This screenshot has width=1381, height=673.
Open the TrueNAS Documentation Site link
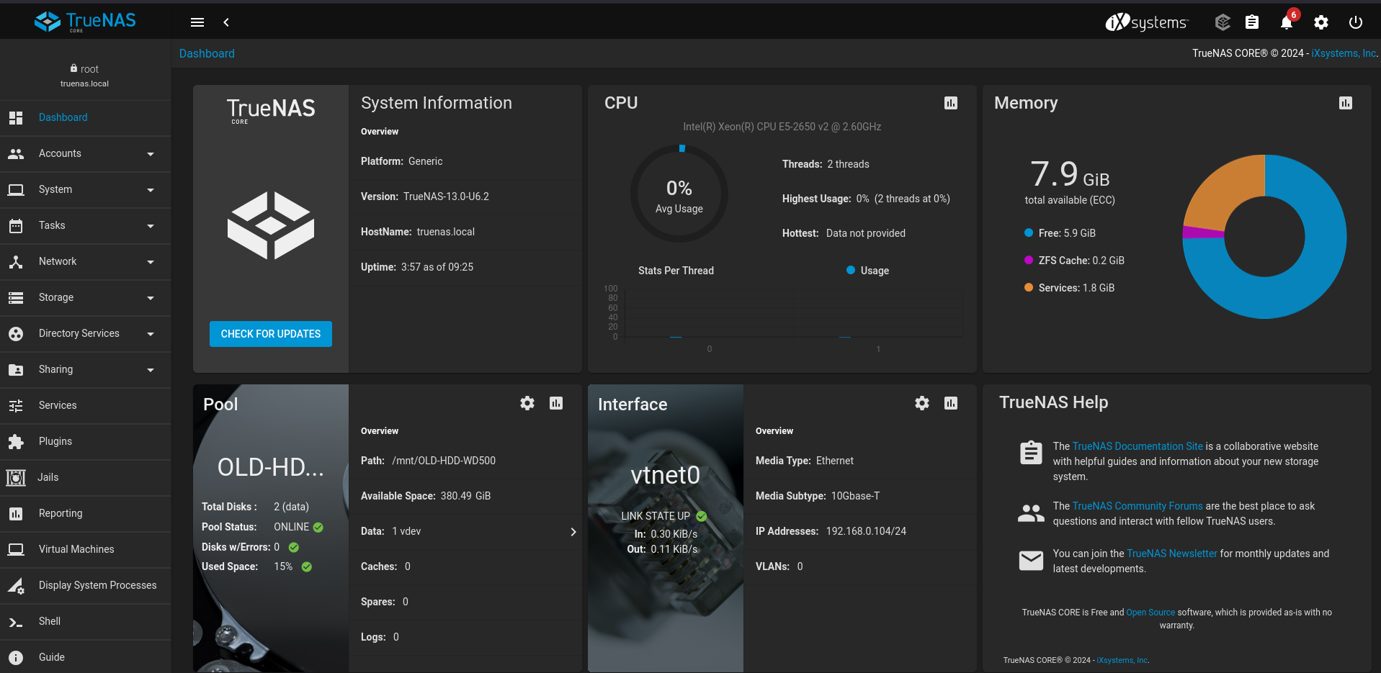[1137, 446]
